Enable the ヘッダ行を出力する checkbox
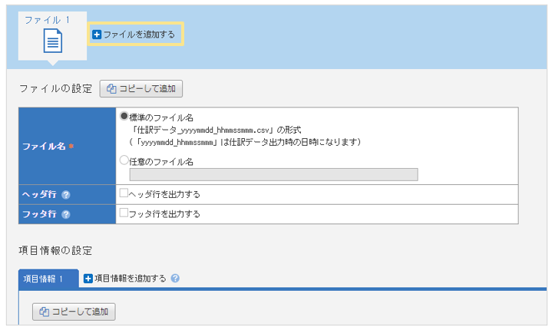The width and height of the screenshot is (552, 330). pyautogui.click(x=124, y=194)
